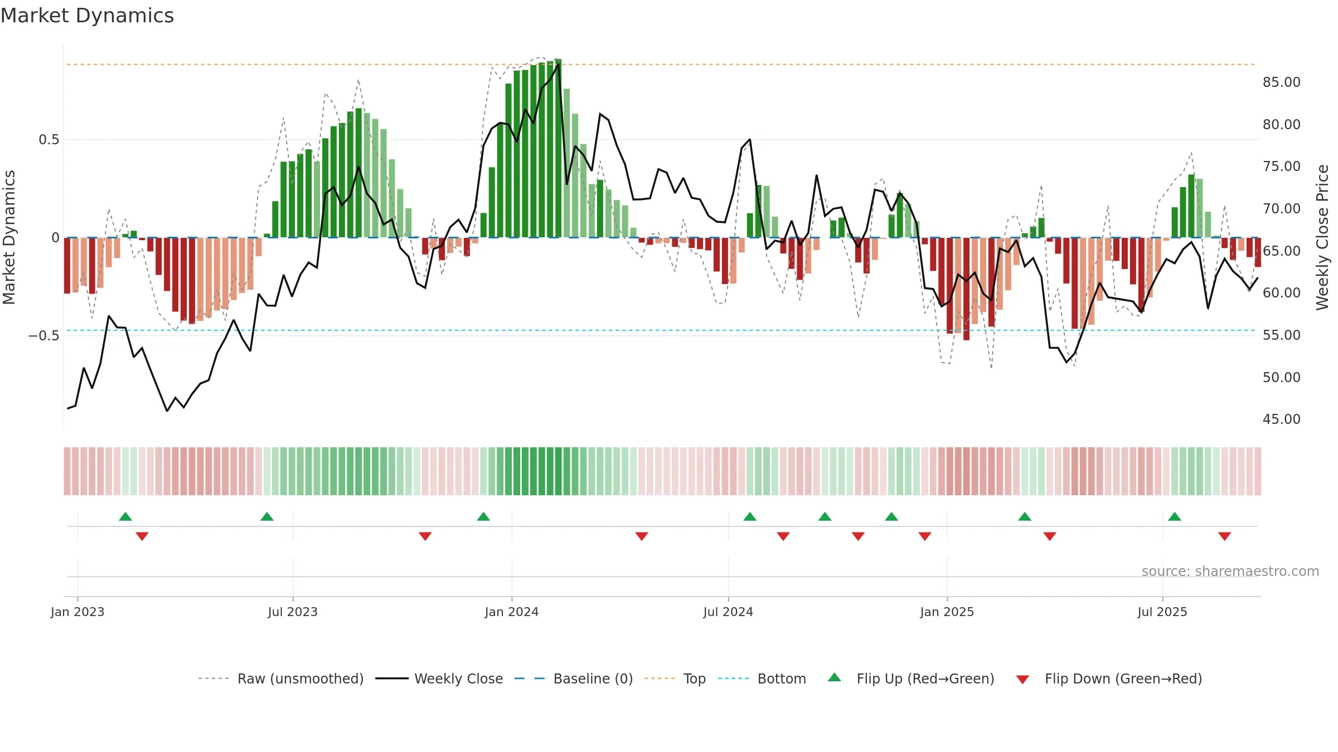Select the Flip Down marker nearest Oct 2023
Image resolution: width=1338 pixels, height=752 pixels.
pos(425,536)
